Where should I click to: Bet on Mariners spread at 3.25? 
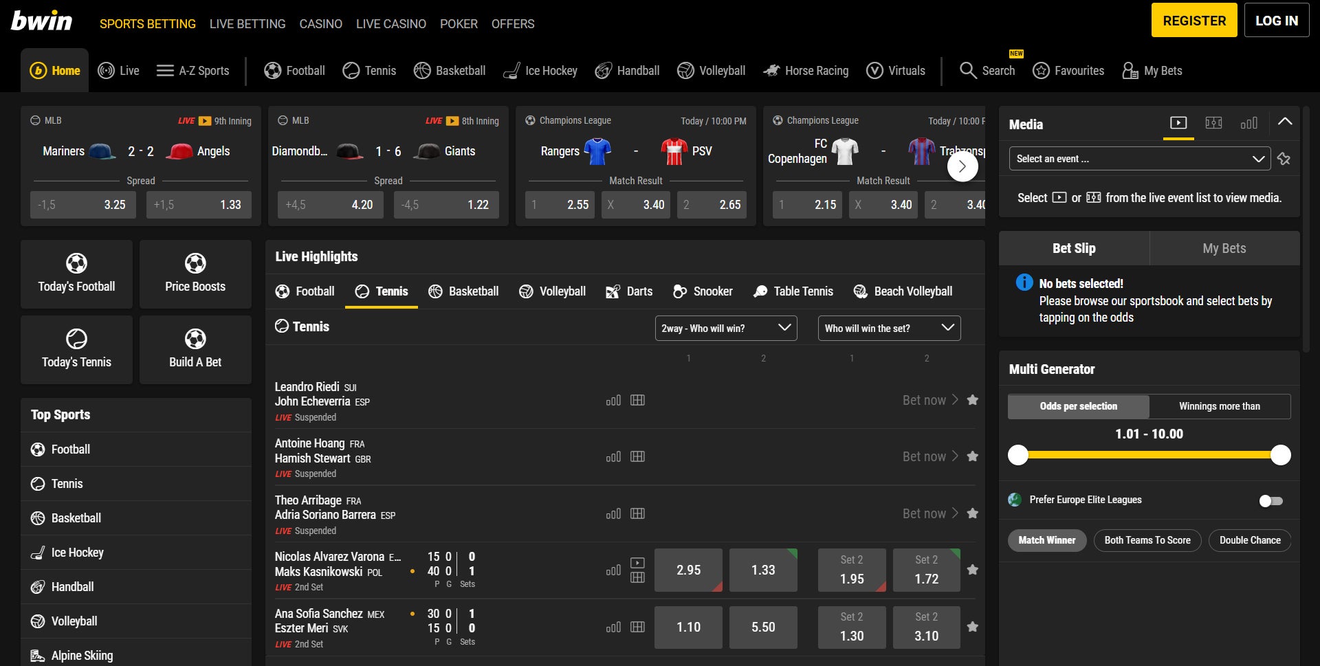click(x=82, y=205)
